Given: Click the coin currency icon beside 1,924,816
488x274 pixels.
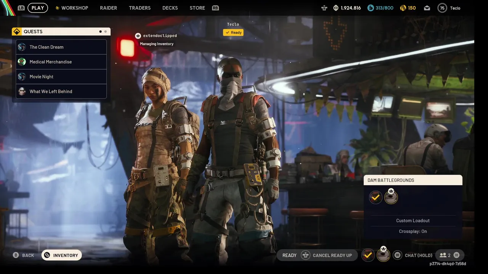Looking at the screenshot, I should [336, 8].
